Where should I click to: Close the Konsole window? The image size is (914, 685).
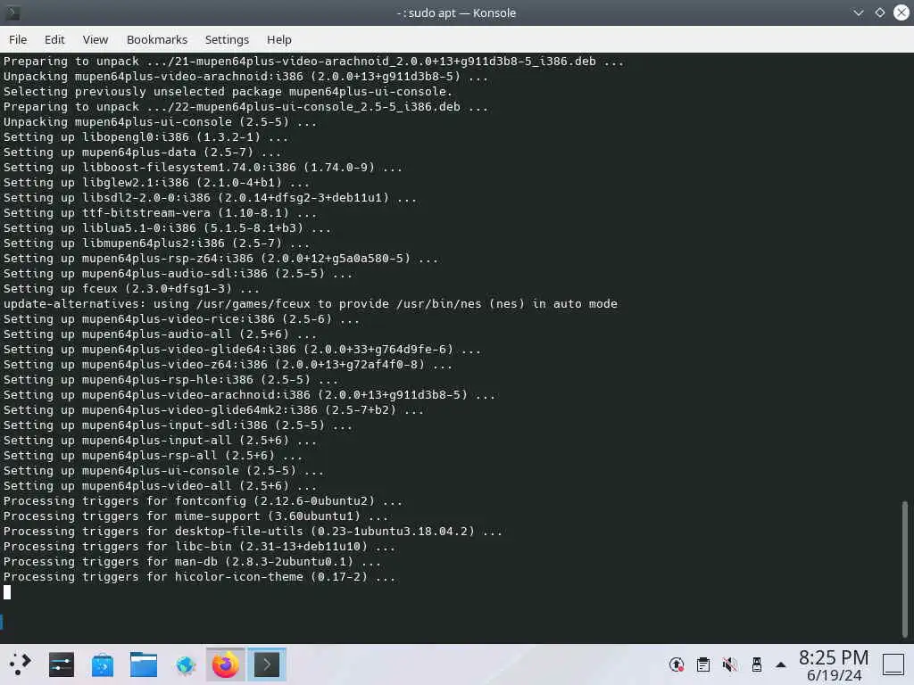pyautogui.click(x=902, y=12)
